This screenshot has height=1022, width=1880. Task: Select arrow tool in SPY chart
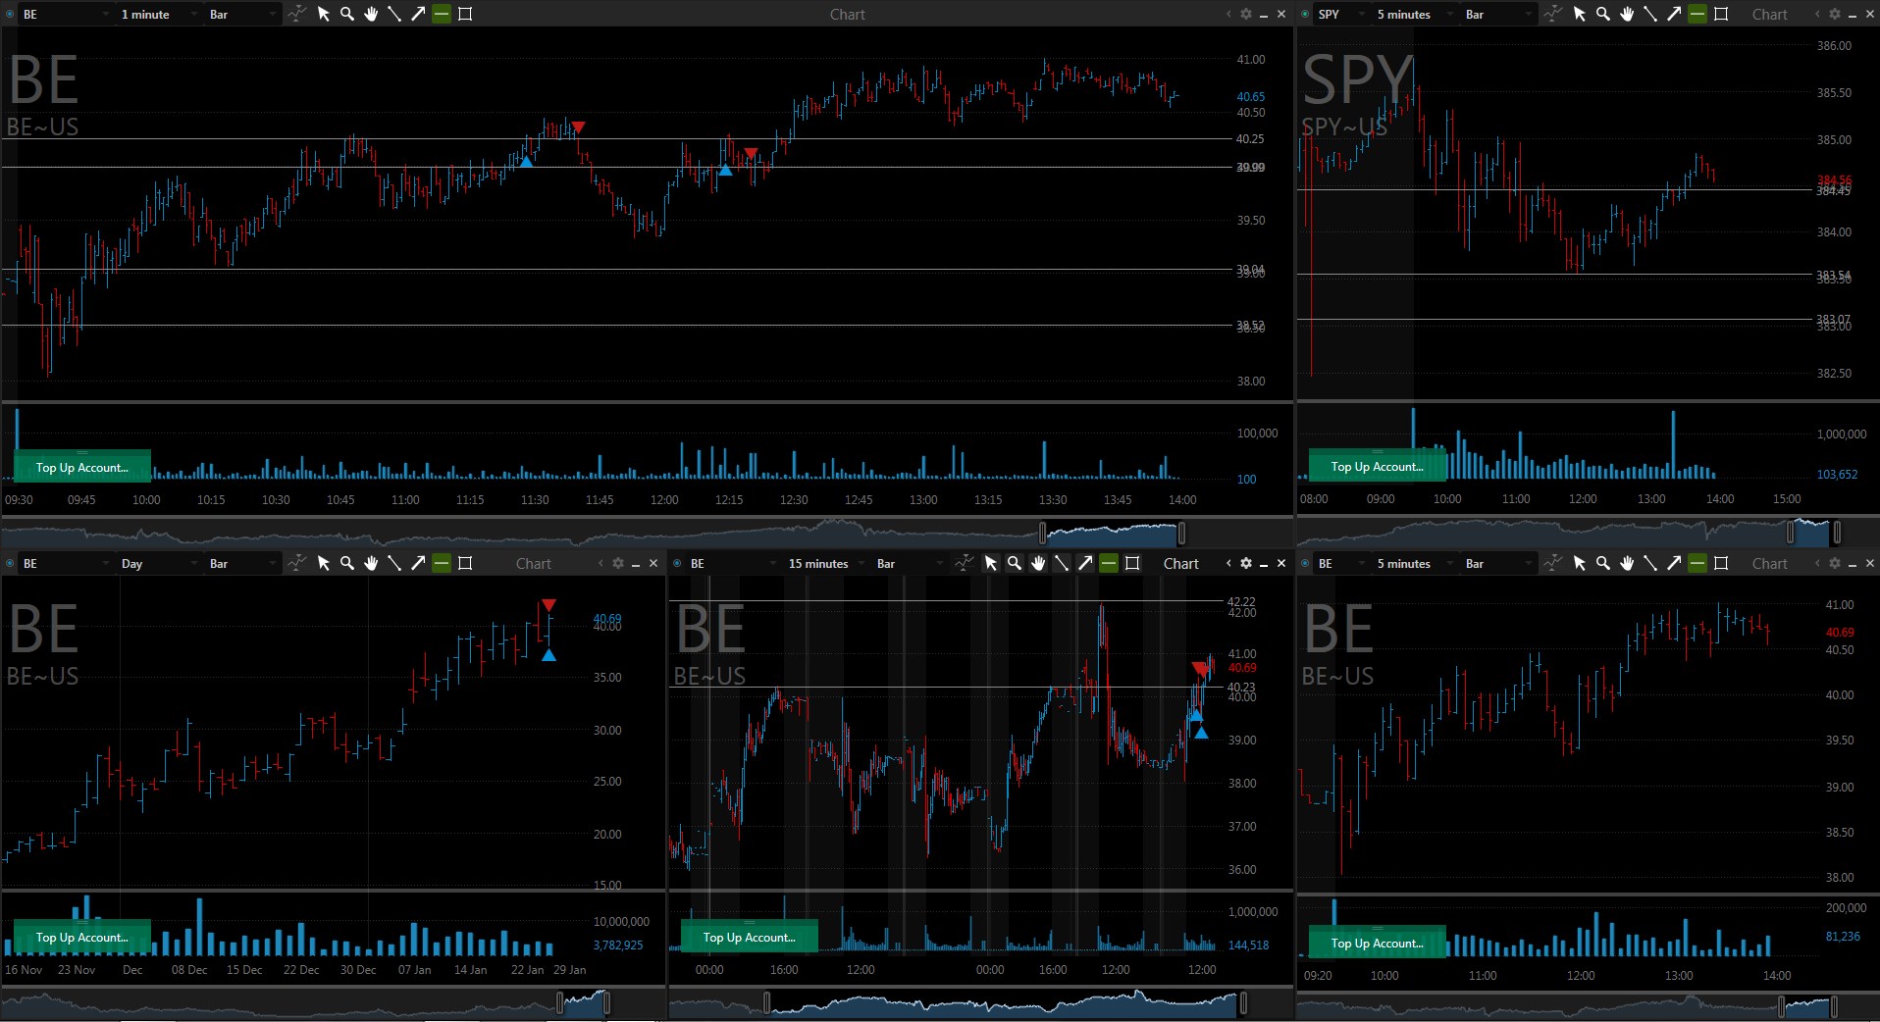[x=1674, y=14]
